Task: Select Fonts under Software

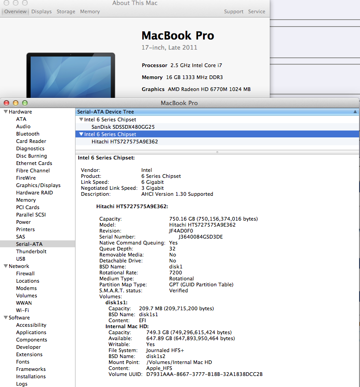Action: pyautogui.click(x=23, y=362)
